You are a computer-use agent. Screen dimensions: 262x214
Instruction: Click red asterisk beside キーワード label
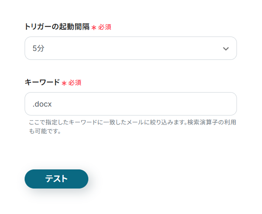coord(64,83)
